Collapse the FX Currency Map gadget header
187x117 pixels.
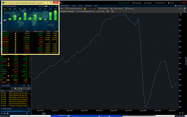(x=4, y=6)
